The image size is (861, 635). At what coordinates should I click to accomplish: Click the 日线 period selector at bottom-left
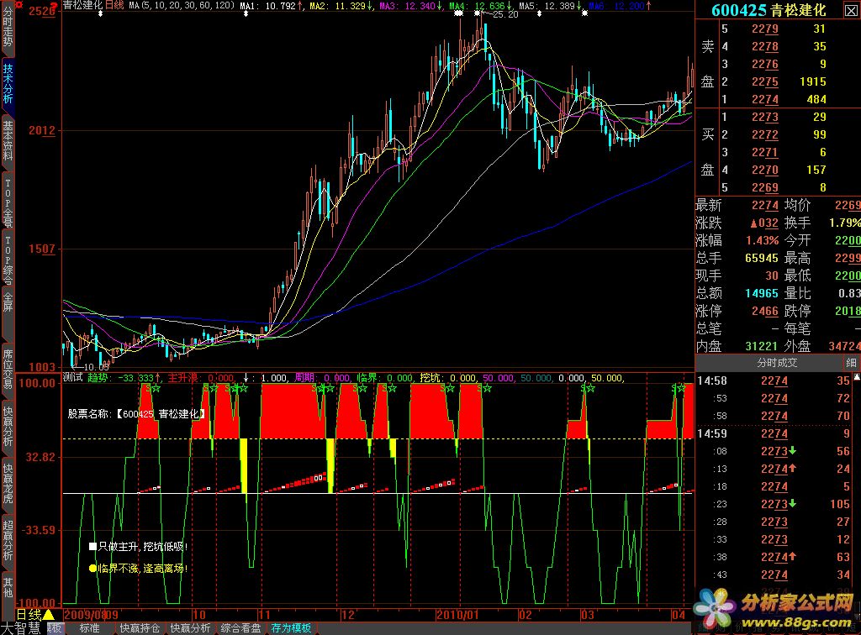pyautogui.click(x=29, y=616)
